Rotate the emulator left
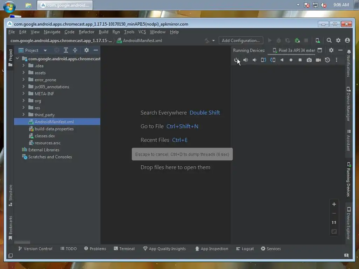 pos(264,60)
